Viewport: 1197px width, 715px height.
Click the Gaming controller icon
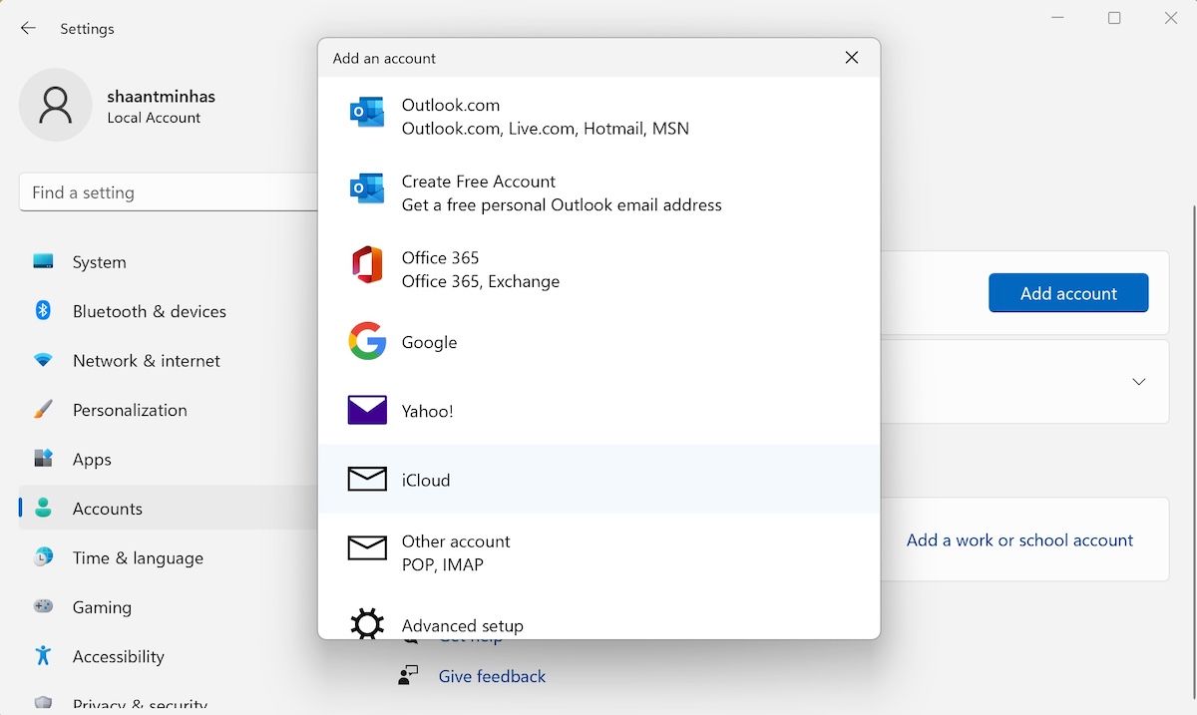43,606
